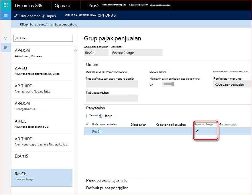
Task: Click the RevCh group code field
Action: click(96, 53)
